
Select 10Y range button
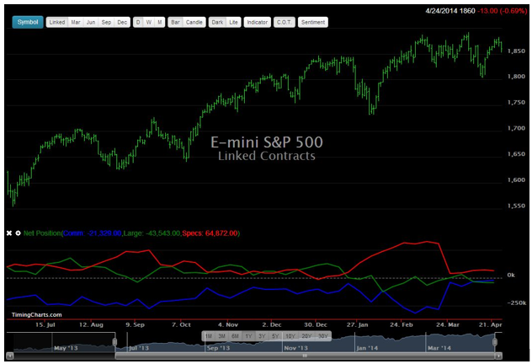(290, 336)
